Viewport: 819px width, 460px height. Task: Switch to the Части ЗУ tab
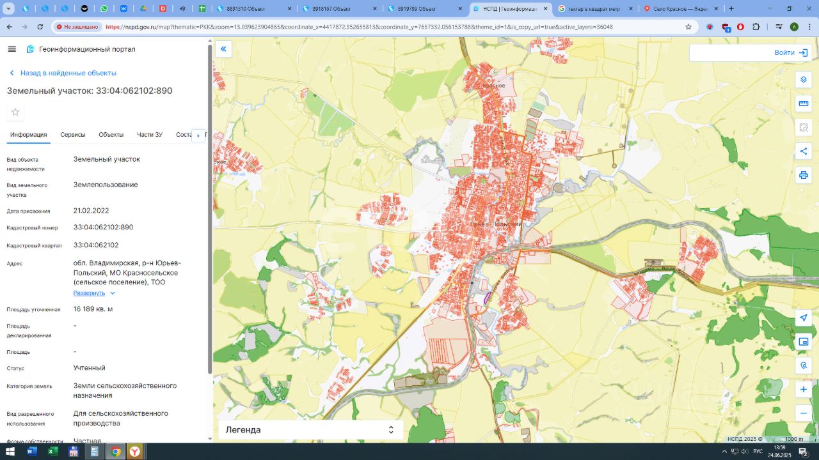pos(150,135)
